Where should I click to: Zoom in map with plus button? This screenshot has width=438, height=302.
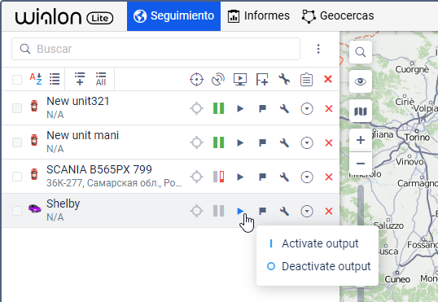[361, 140]
